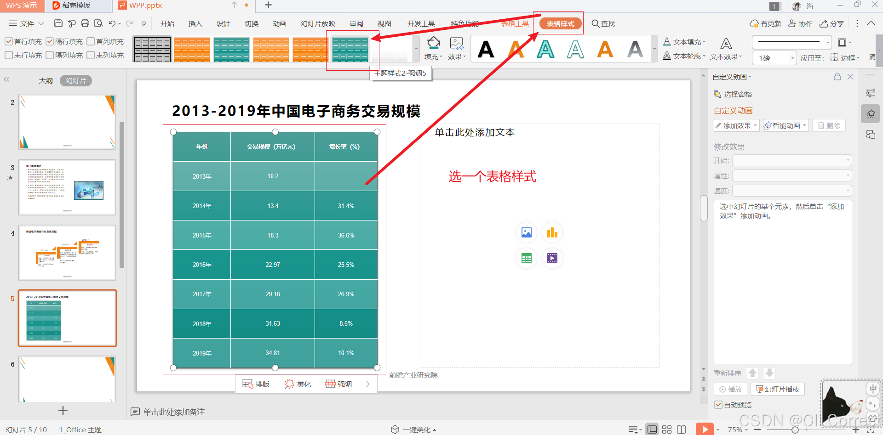
Task: Open the 文件 menu dropdown
Action: tap(27, 23)
